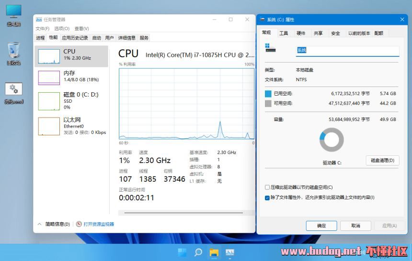This screenshot has width=412, height=261.
Task: Switch to the 工具 tab in properties
Action: (x=284, y=33)
